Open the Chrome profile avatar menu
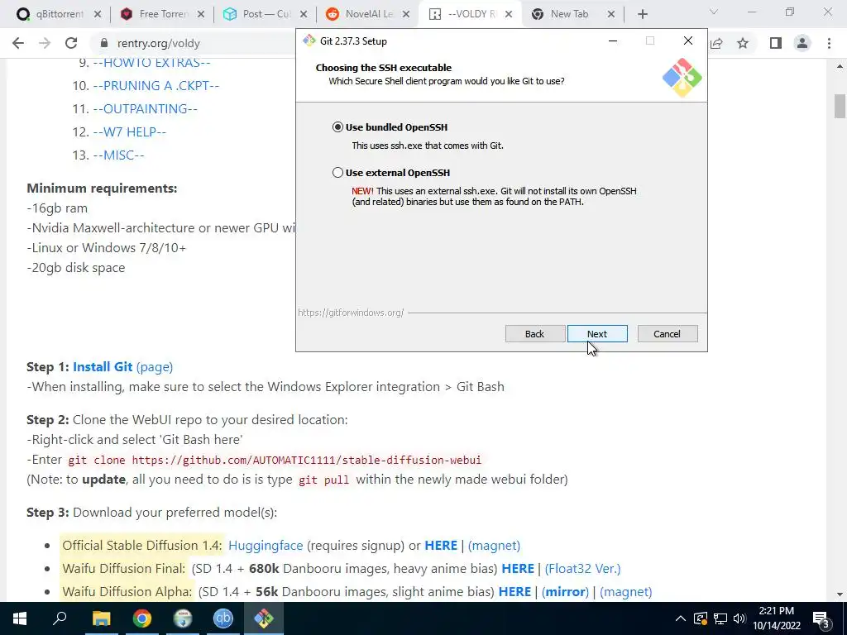Screen dimensions: 847x635 click(x=802, y=43)
